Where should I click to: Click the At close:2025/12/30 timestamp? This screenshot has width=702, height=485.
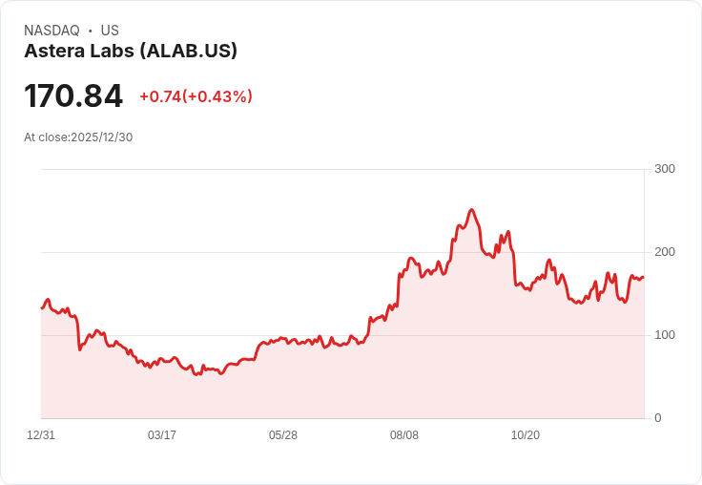tap(78, 137)
